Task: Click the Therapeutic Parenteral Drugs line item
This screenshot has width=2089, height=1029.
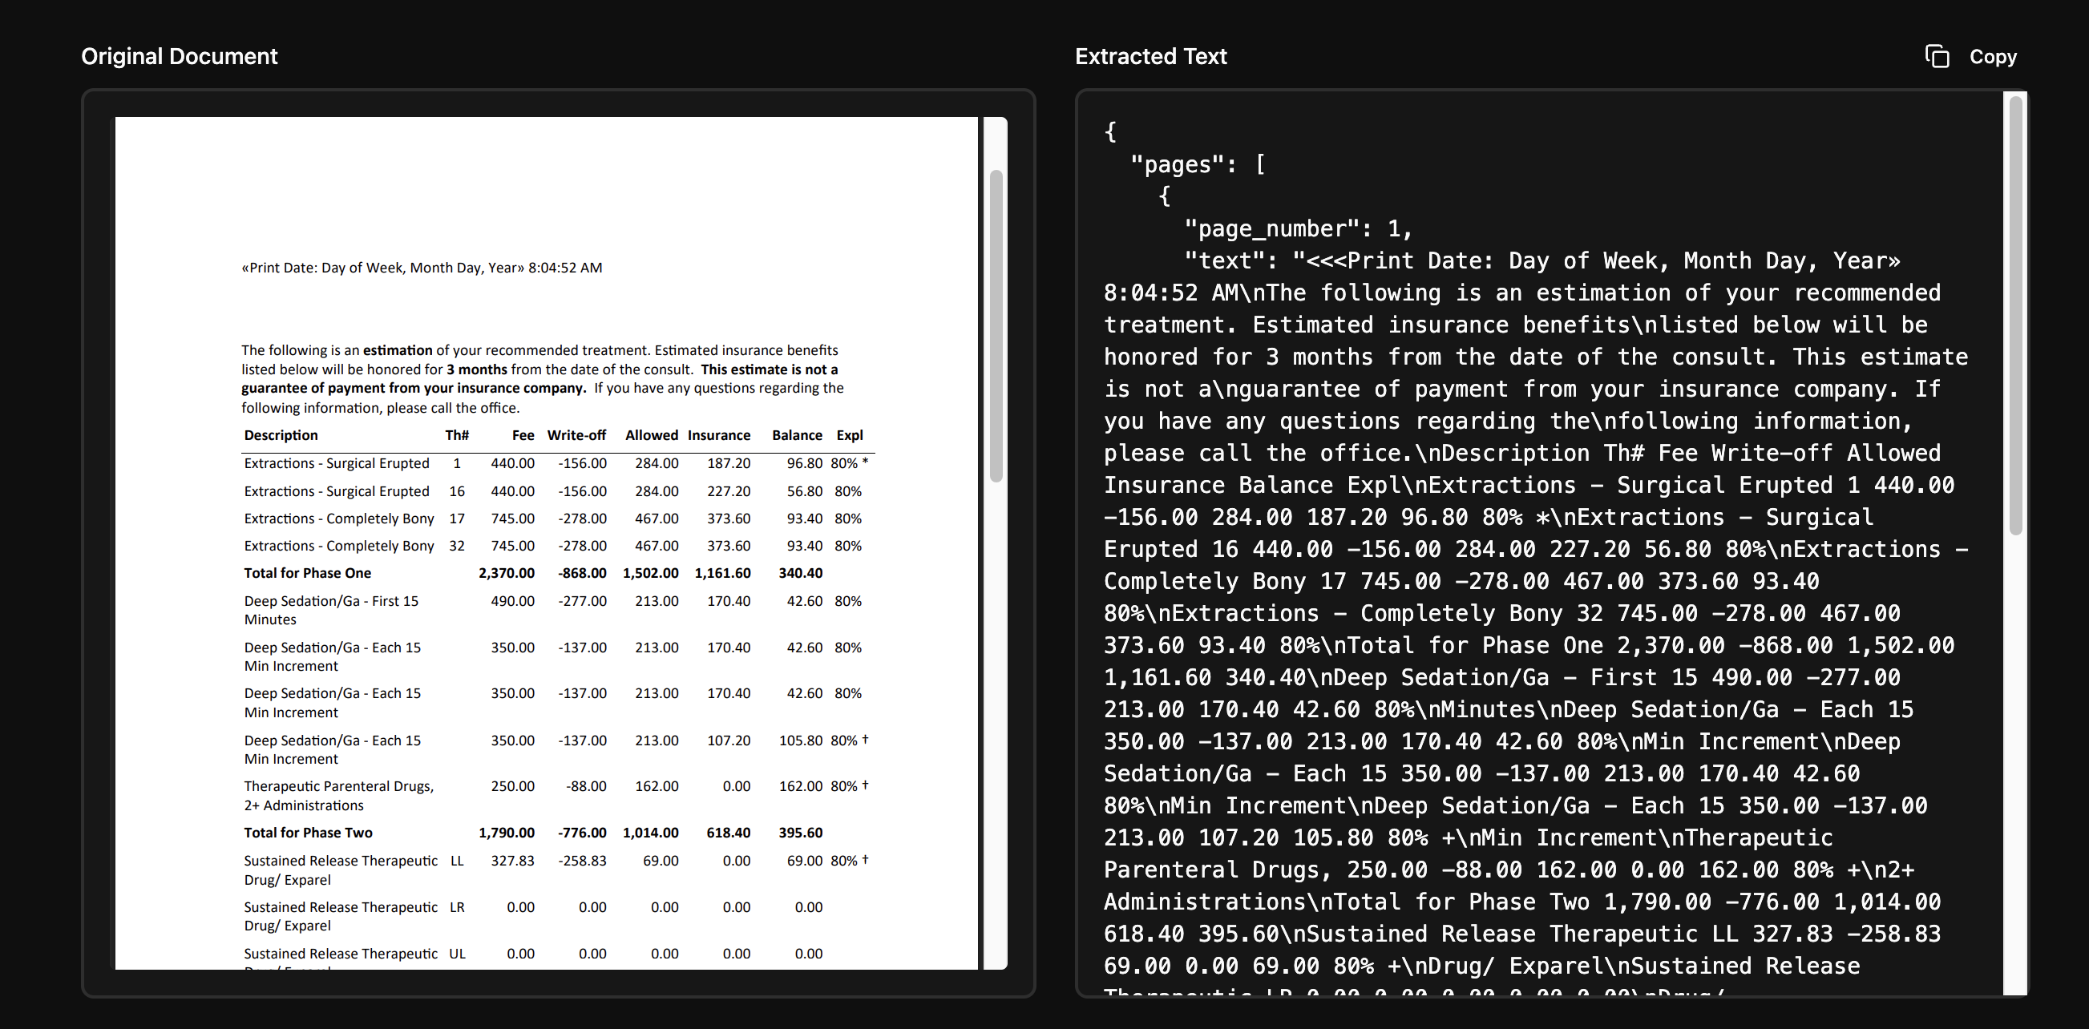Action: coord(338,785)
